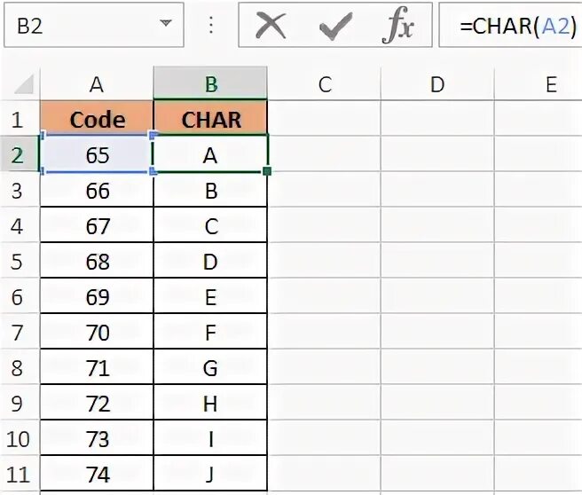Open formula bar options three-dot handle
This screenshot has width=582, height=495.
tap(211, 25)
